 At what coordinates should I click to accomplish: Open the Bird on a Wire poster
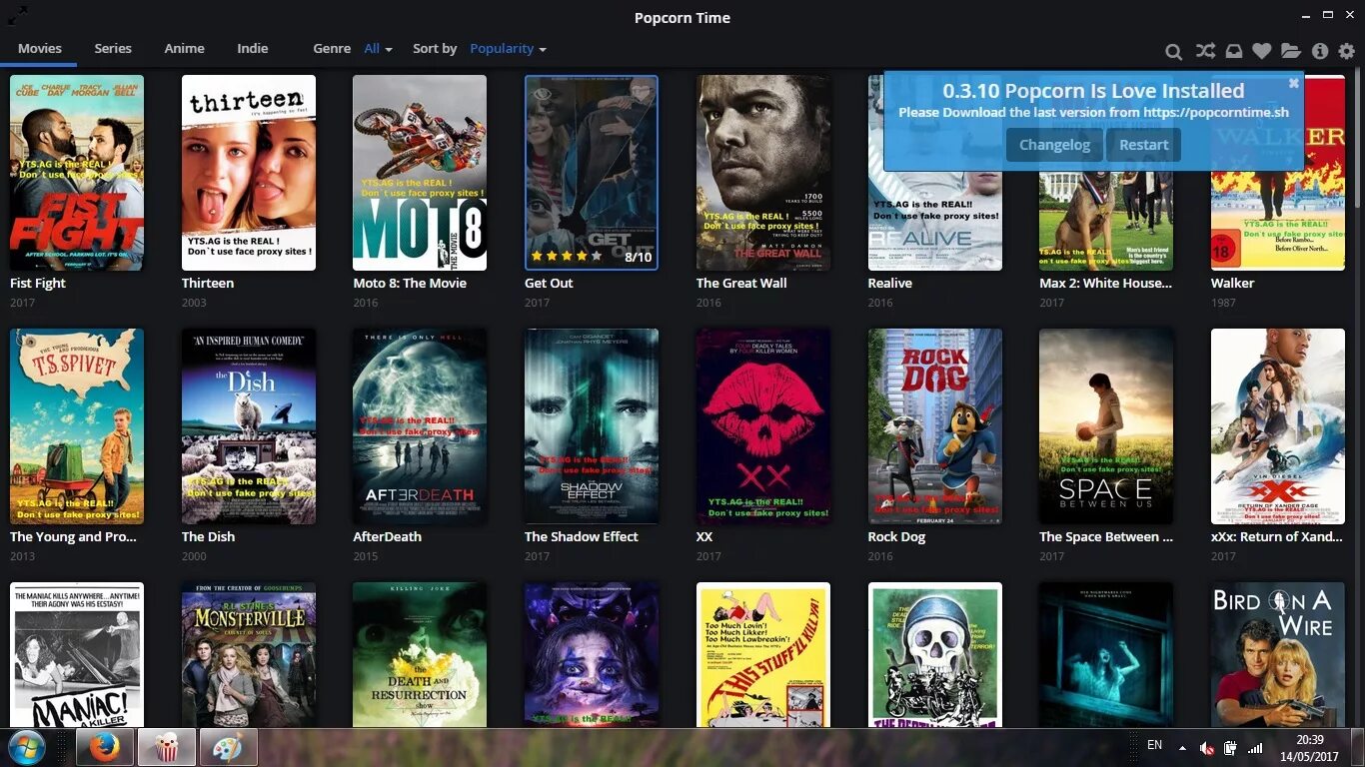(x=1278, y=654)
